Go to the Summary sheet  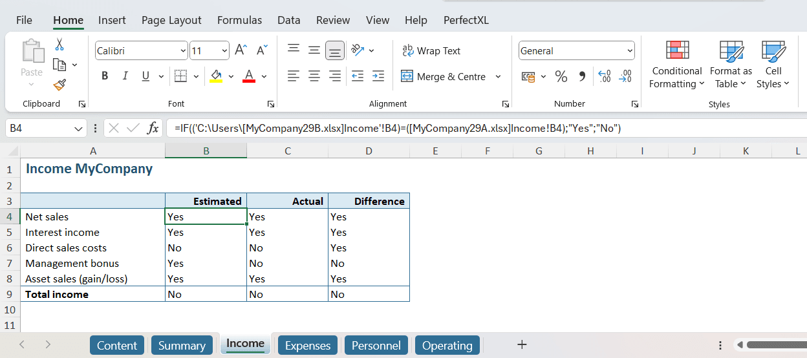click(182, 345)
